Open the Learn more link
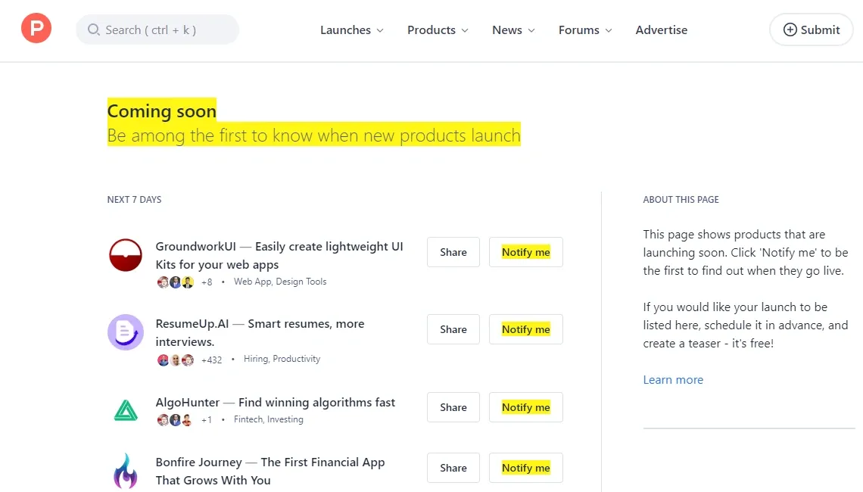 [x=672, y=379]
